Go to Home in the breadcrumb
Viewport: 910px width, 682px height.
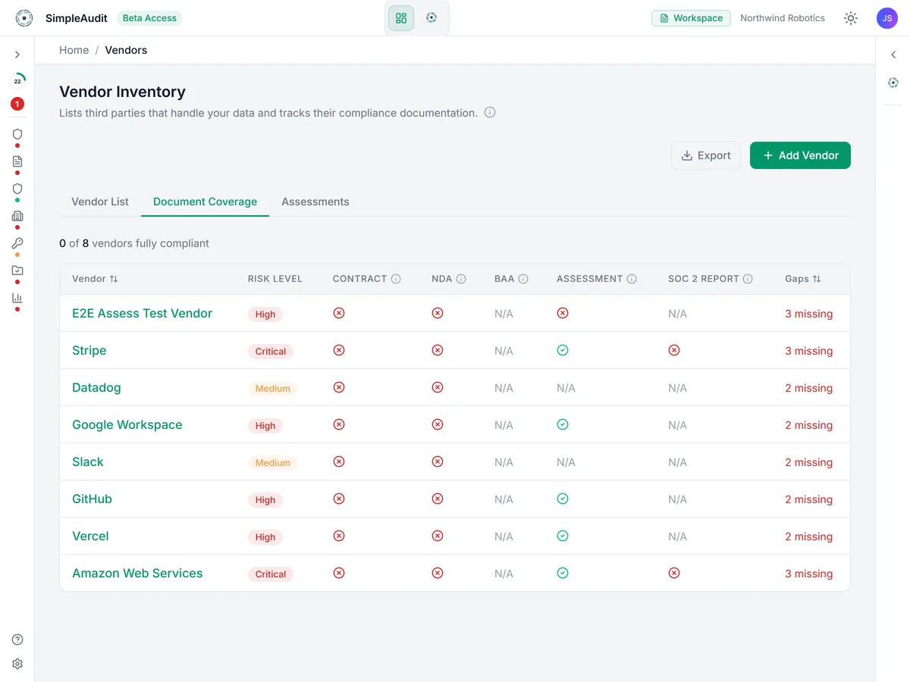pos(74,50)
